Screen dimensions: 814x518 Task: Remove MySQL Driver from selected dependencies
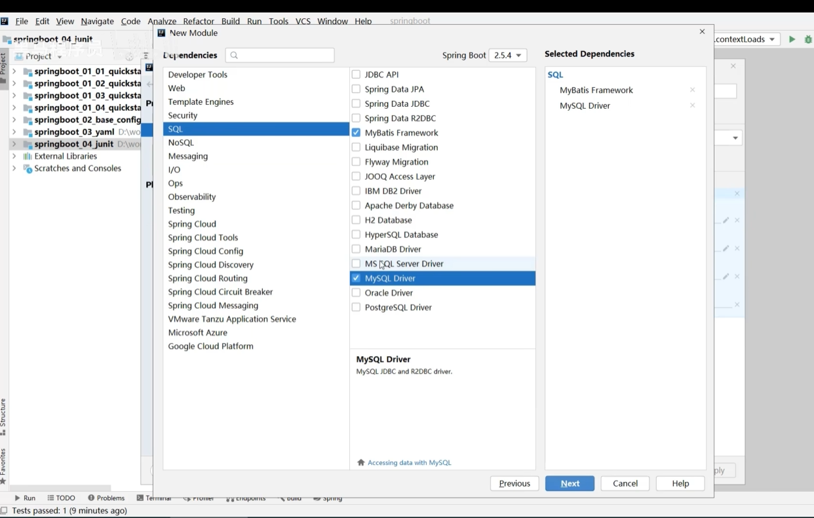coord(692,106)
